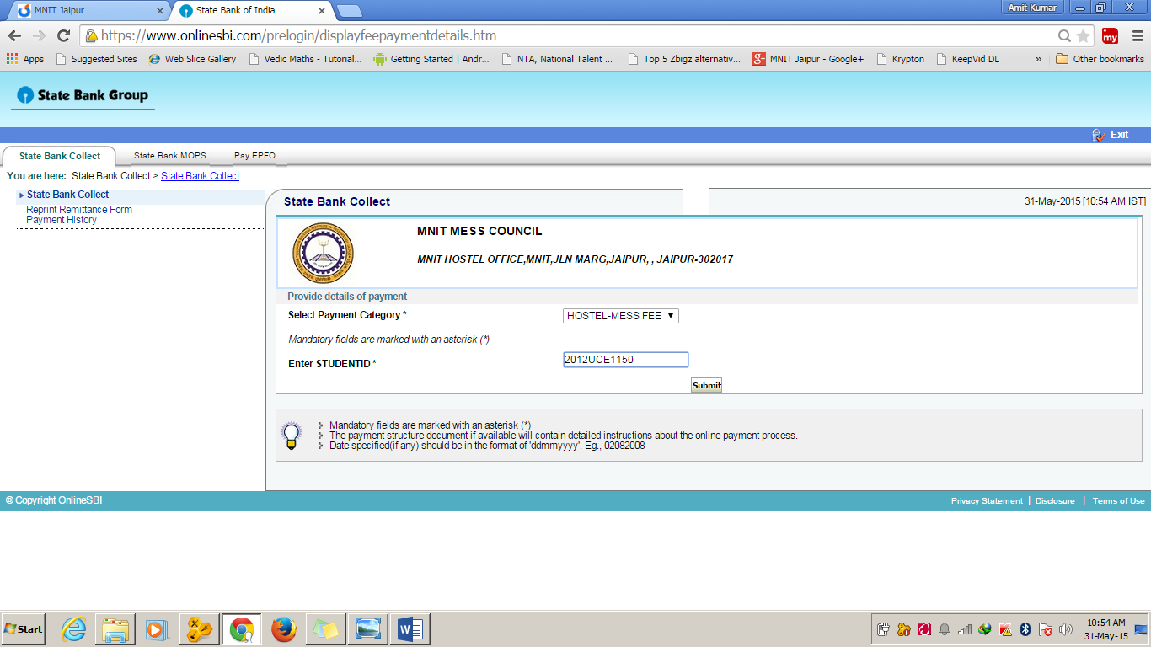Open the Krypton bookmark
Screen dimensions: 1151x647
(900, 59)
